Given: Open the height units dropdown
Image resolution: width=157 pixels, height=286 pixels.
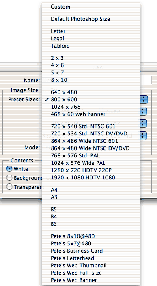Looking at the screenshot, I should (144, 123).
